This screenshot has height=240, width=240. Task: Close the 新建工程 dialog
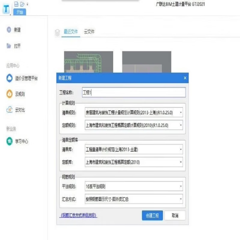click(185, 78)
